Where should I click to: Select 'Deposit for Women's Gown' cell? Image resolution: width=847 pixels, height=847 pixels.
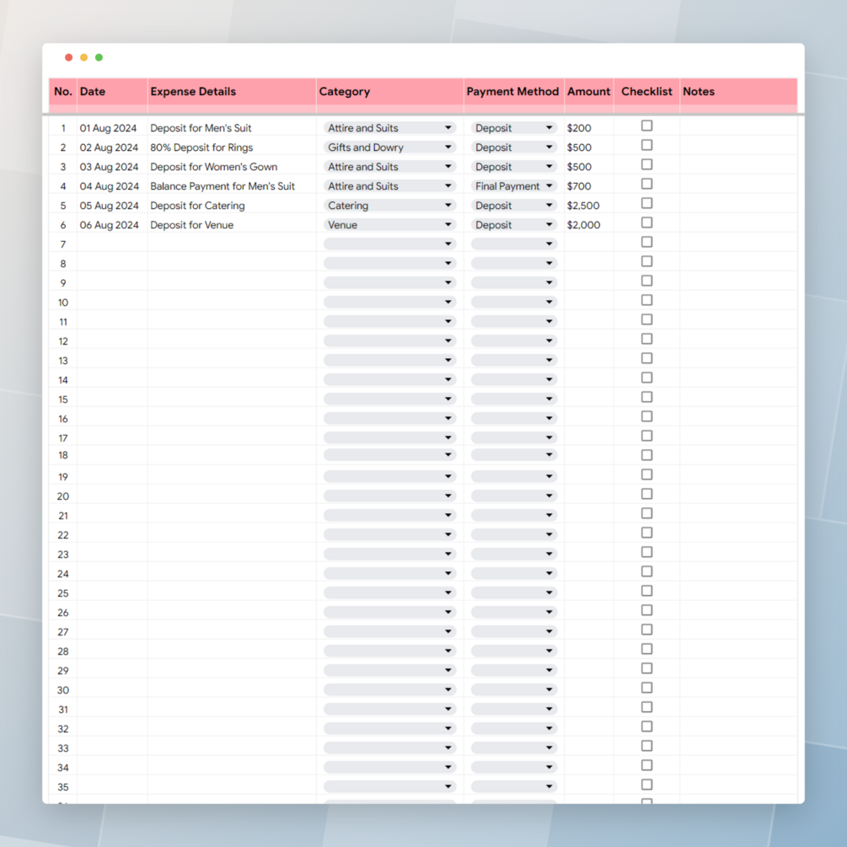[232, 167]
